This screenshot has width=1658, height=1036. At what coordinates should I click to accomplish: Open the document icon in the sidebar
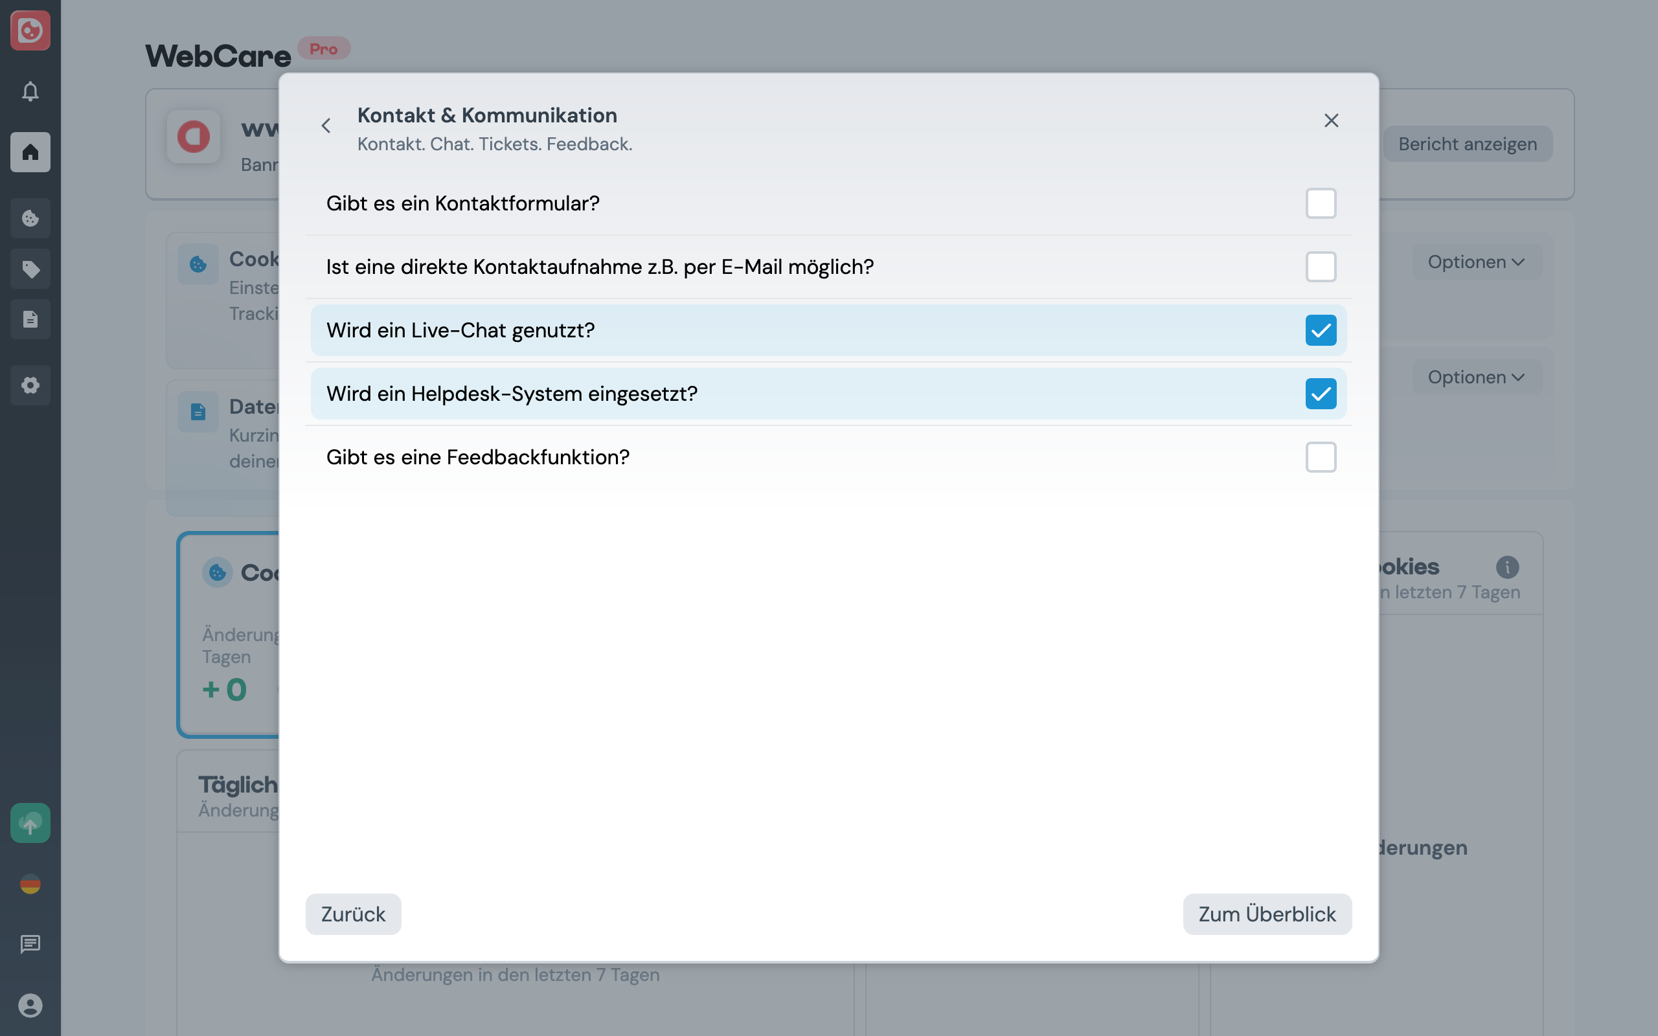coord(30,319)
